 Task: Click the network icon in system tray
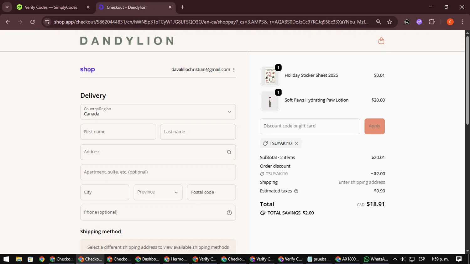412,259
